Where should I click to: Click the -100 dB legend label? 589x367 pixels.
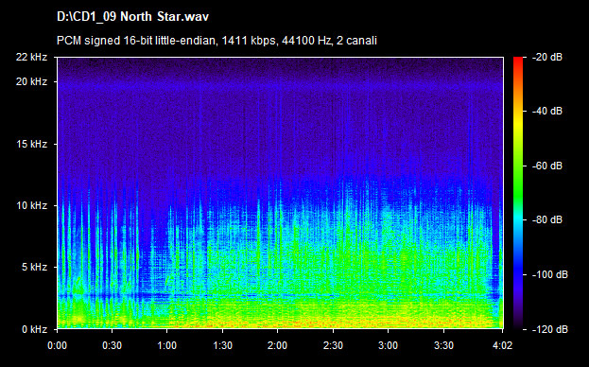[x=549, y=274]
